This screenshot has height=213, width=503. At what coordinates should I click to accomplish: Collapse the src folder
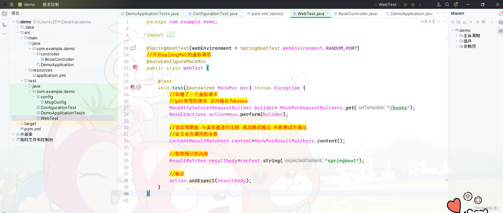click(18, 32)
